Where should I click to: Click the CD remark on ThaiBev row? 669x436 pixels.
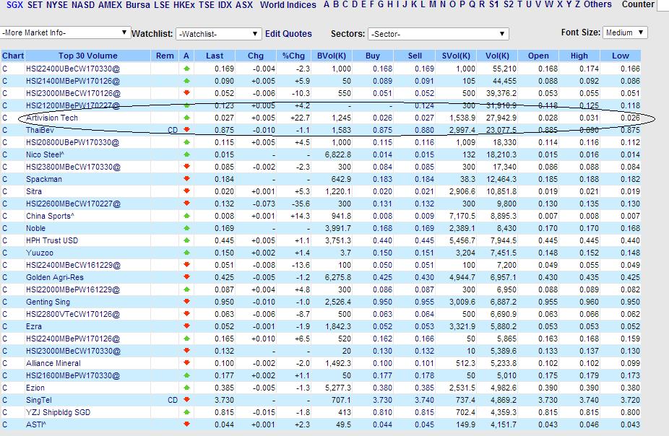click(173, 130)
